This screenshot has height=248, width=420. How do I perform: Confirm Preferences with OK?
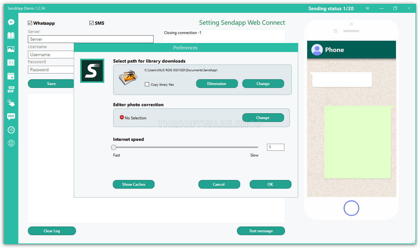(271, 184)
